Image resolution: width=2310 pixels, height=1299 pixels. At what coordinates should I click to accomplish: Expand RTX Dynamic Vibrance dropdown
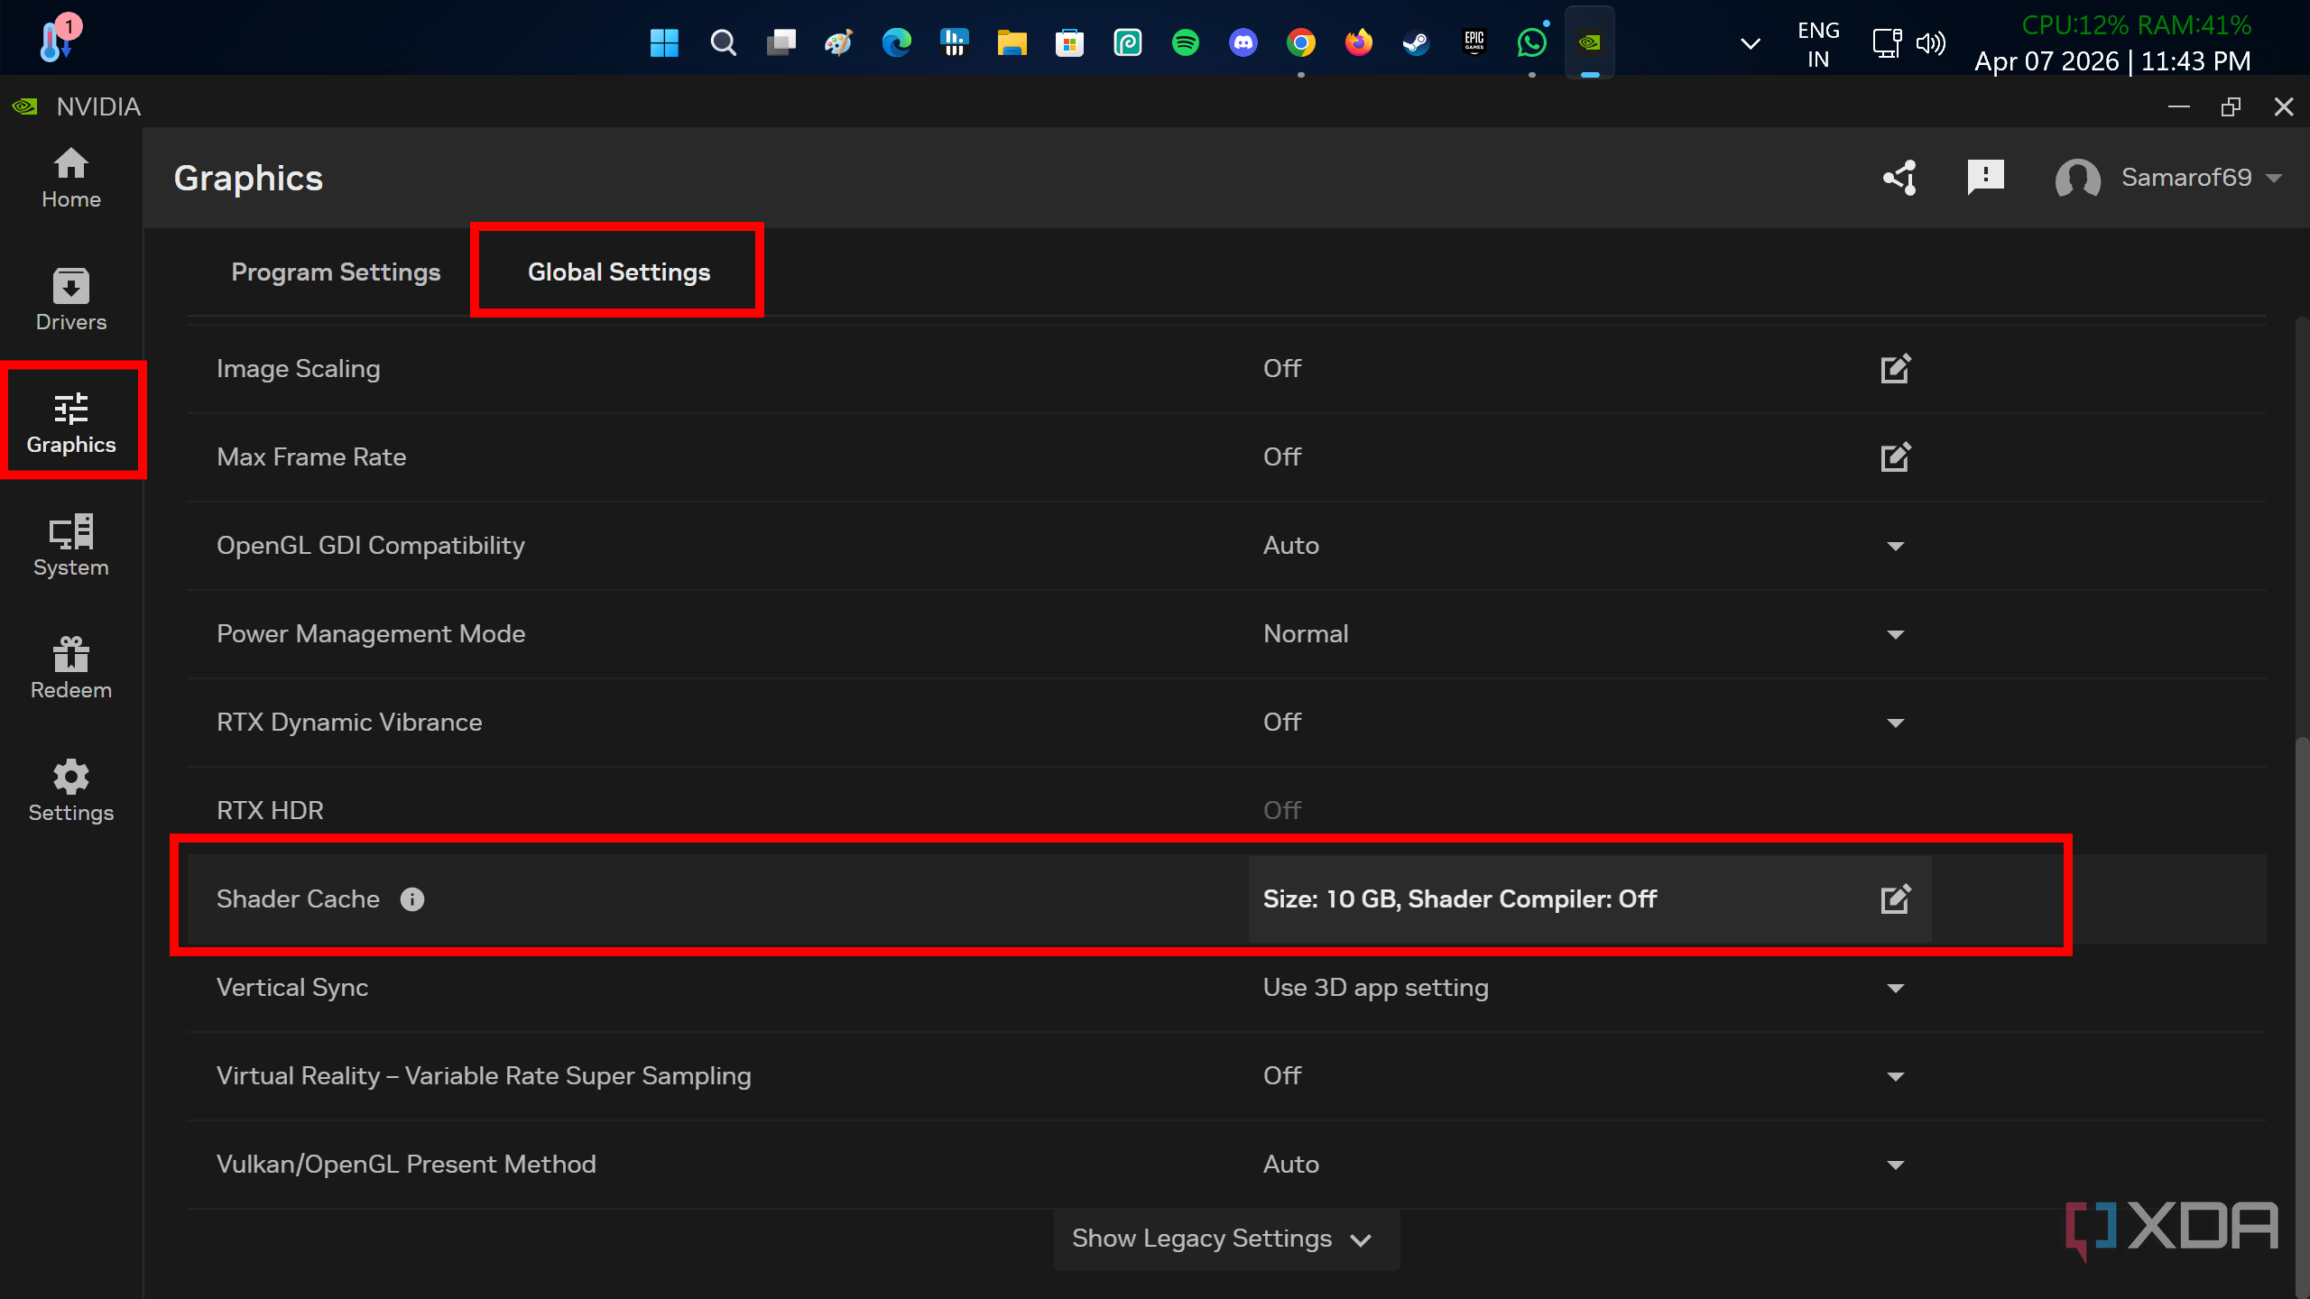1895,723
